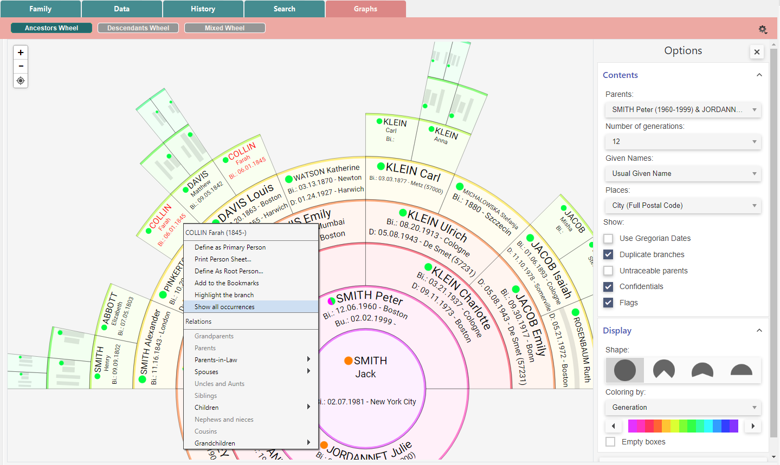Screen dimensions: 780x465
Task: Select the fan shape
Action: coord(702,370)
